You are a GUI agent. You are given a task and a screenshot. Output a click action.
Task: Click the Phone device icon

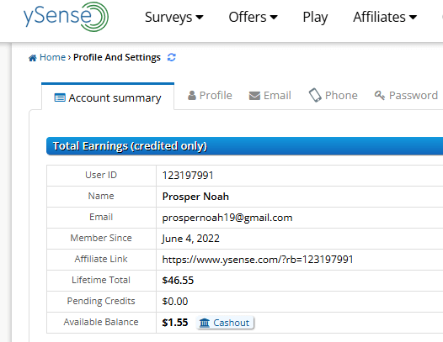pos(315,95)
